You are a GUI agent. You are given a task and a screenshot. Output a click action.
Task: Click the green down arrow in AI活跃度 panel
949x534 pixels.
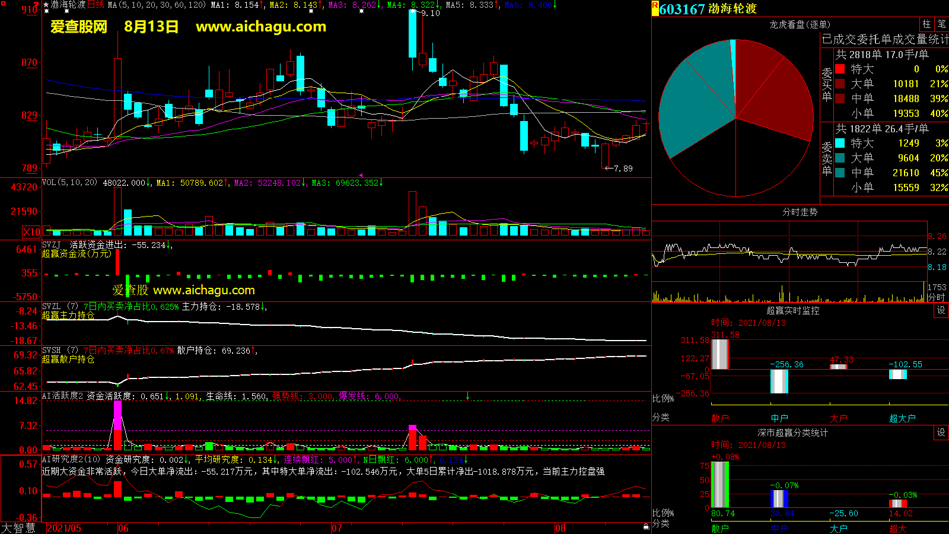coord(468,396)
